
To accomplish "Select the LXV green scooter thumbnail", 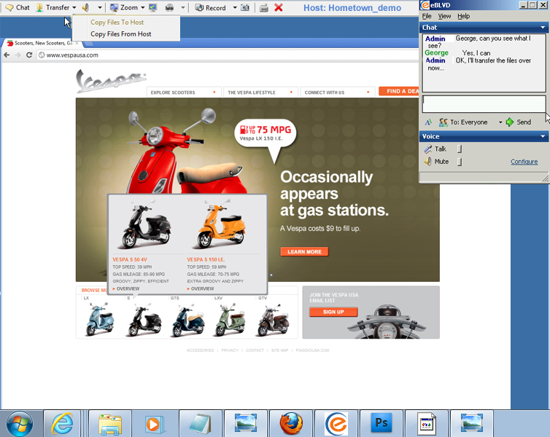I will click(230, 319).
